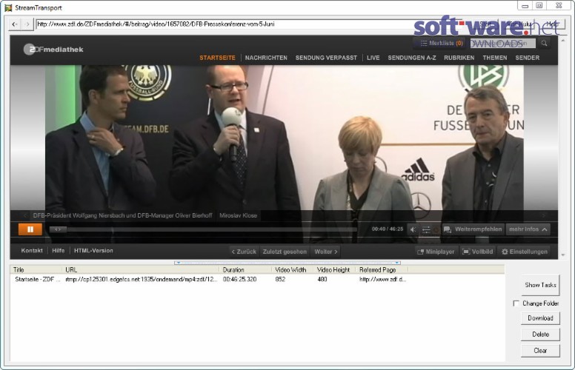Image resolution: width=575 pixels, height=370 pixels.
Task: Select the 'Startseite - ZDF' row title
Action: pos(37,279)
